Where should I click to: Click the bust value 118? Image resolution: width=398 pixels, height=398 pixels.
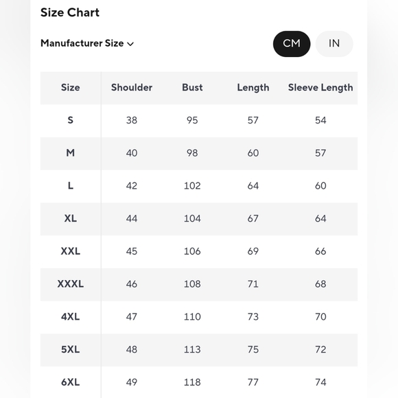[192, 382]
